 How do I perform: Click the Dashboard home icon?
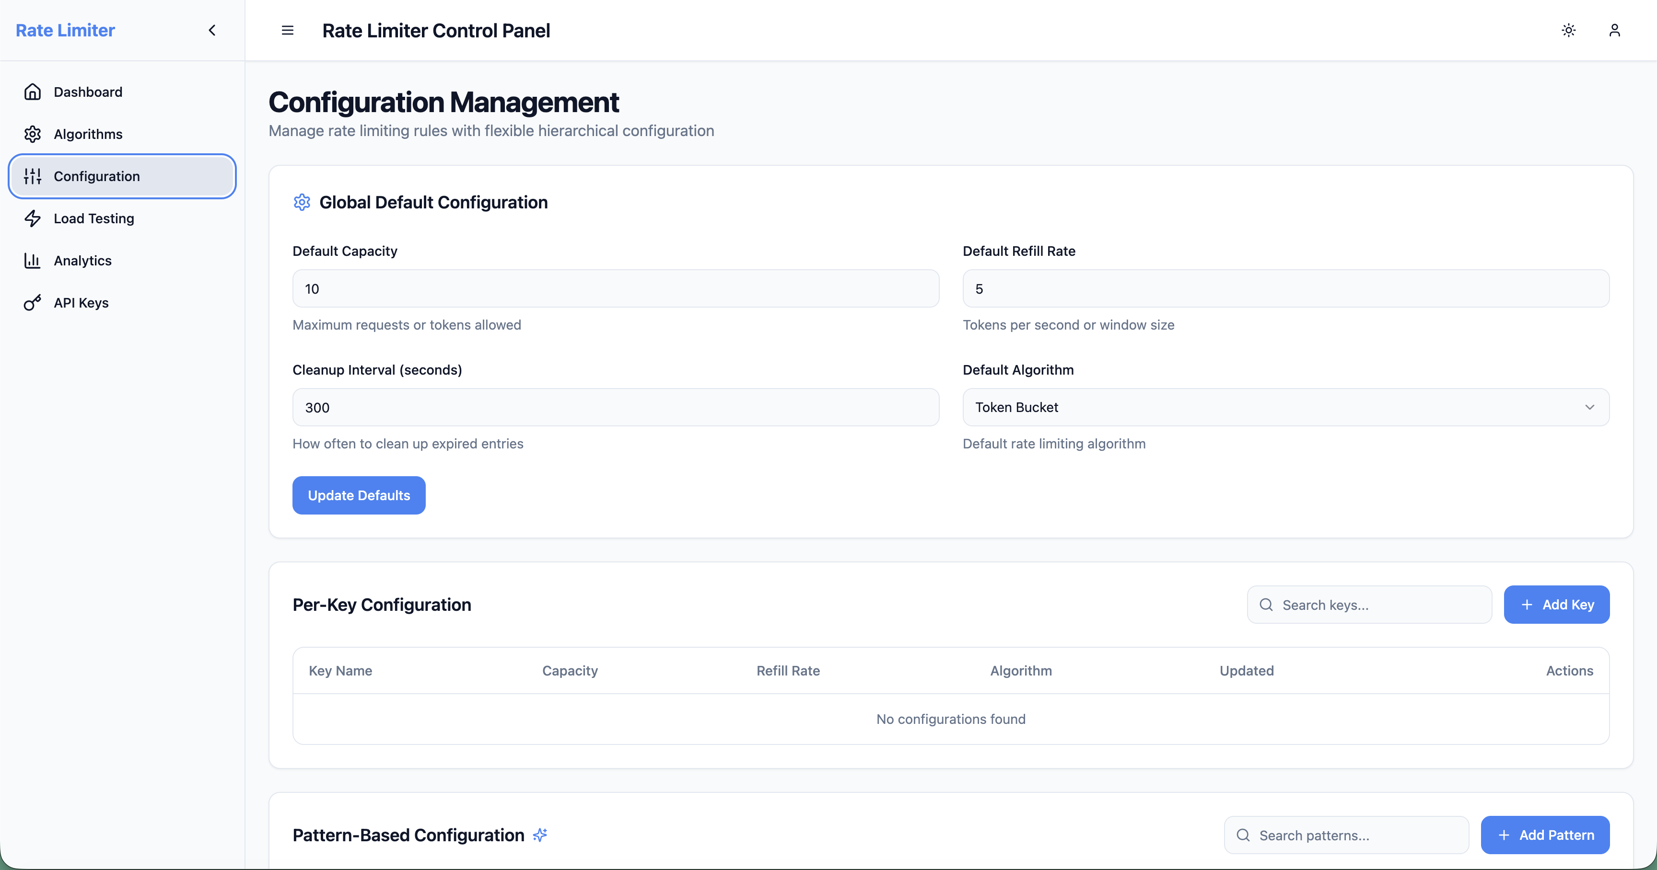(33, 92)
